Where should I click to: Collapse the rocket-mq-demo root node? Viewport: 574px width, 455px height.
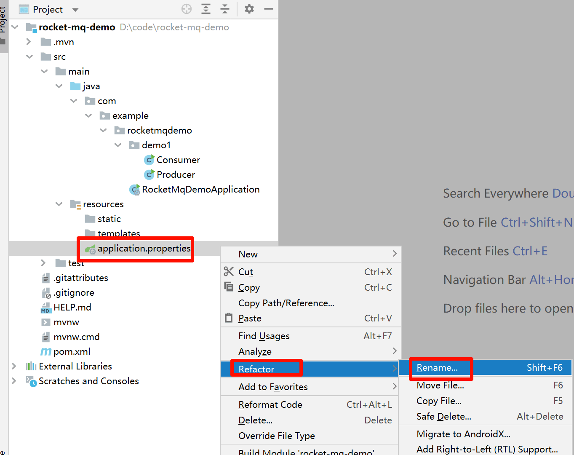pyautogui.click(x=15, y=27)
